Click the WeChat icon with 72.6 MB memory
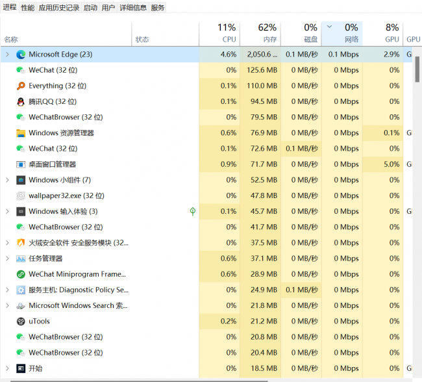 click(x=21, y=149)
